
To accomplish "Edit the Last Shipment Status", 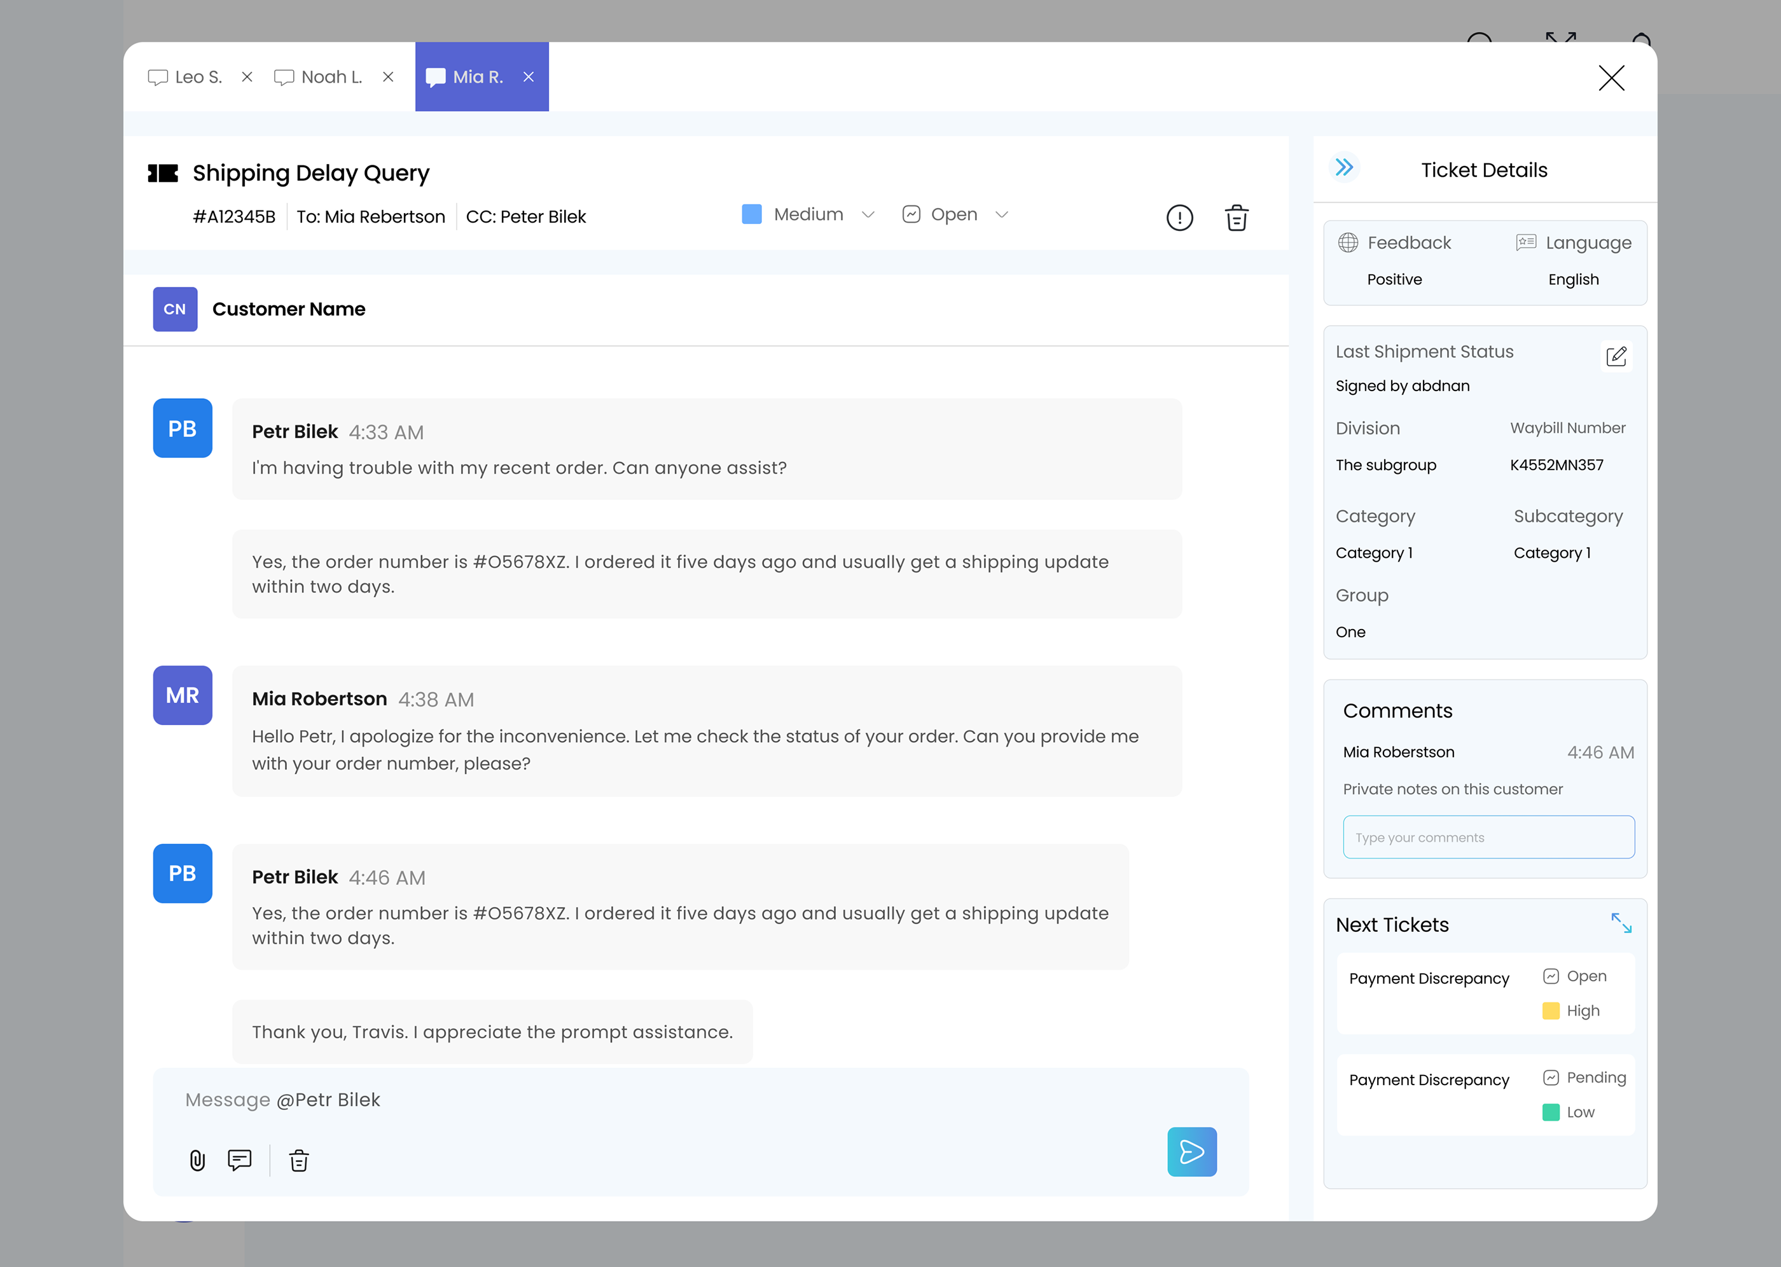I will pos(1616,356).
